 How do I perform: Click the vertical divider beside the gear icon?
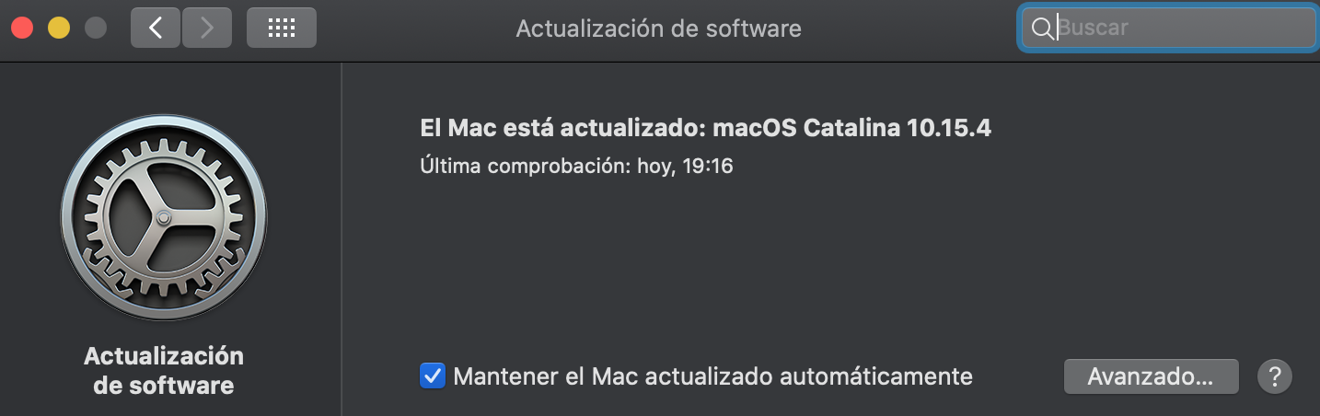(x=342, y=239)
